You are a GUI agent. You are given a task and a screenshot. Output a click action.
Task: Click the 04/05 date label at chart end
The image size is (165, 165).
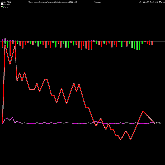(x=159, y=123)
